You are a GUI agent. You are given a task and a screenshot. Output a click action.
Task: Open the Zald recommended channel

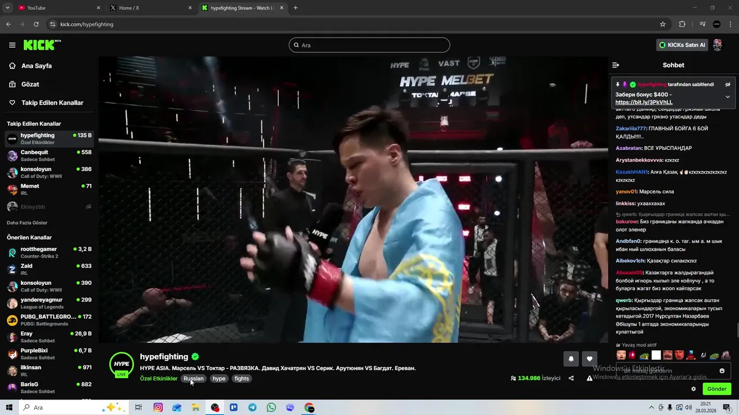pos(49,269)
